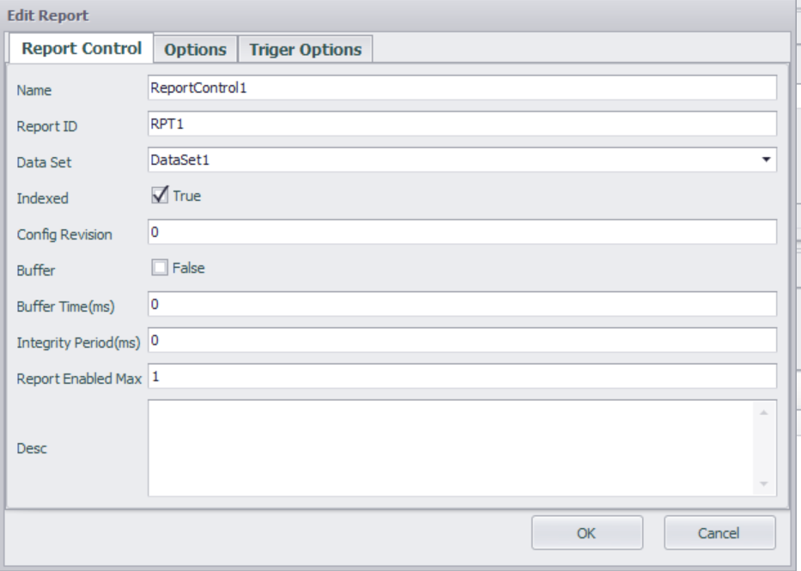Click the Config Revision field
The width and height of the screenshot is (801, 571).
pyautogui.click(x=462, y=232)
